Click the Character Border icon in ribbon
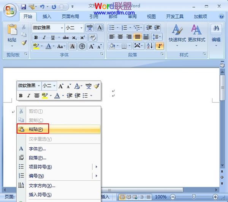Image resolution: width=228 pixels, height=202 pixels. (100, 27)
